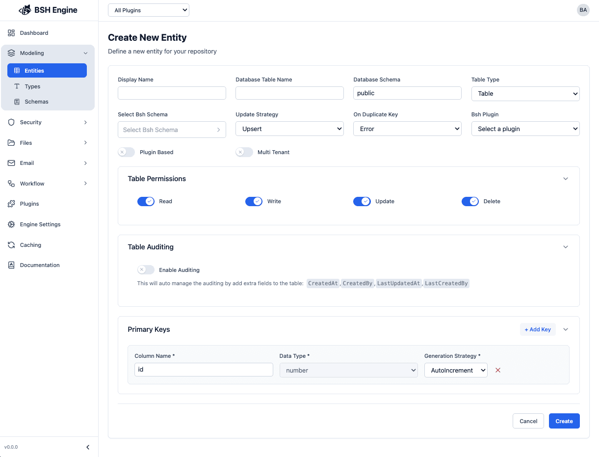Open the Caching menu item

click(x=48, y=245)
